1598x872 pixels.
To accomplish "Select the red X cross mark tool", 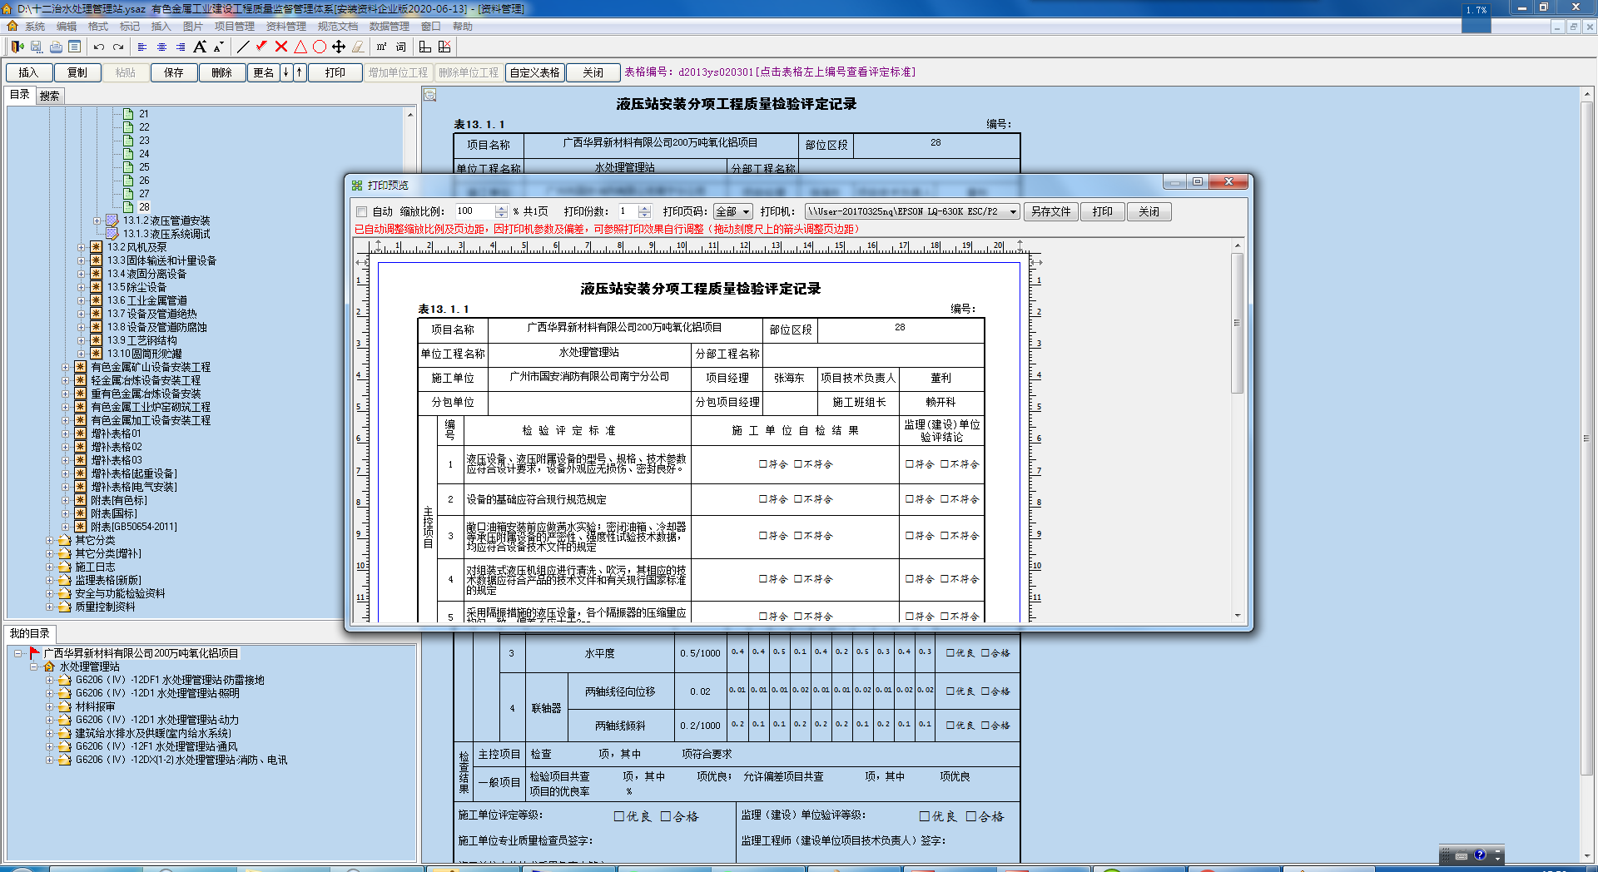I will (x=281, y=47).
